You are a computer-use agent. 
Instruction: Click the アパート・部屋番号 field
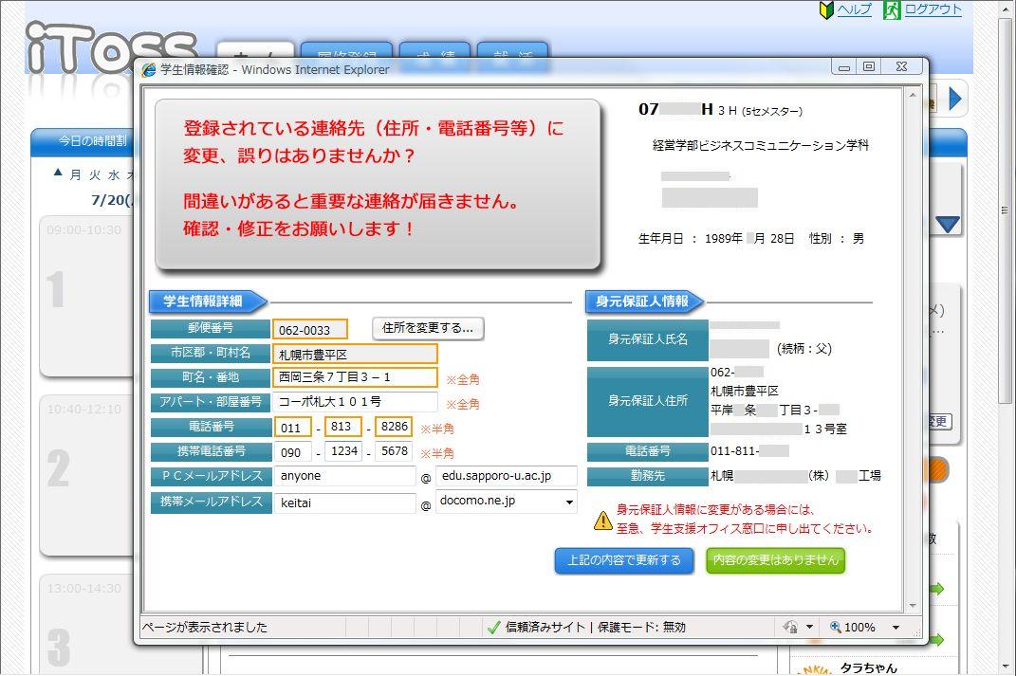pyautogui.click(x=355, y=401)
